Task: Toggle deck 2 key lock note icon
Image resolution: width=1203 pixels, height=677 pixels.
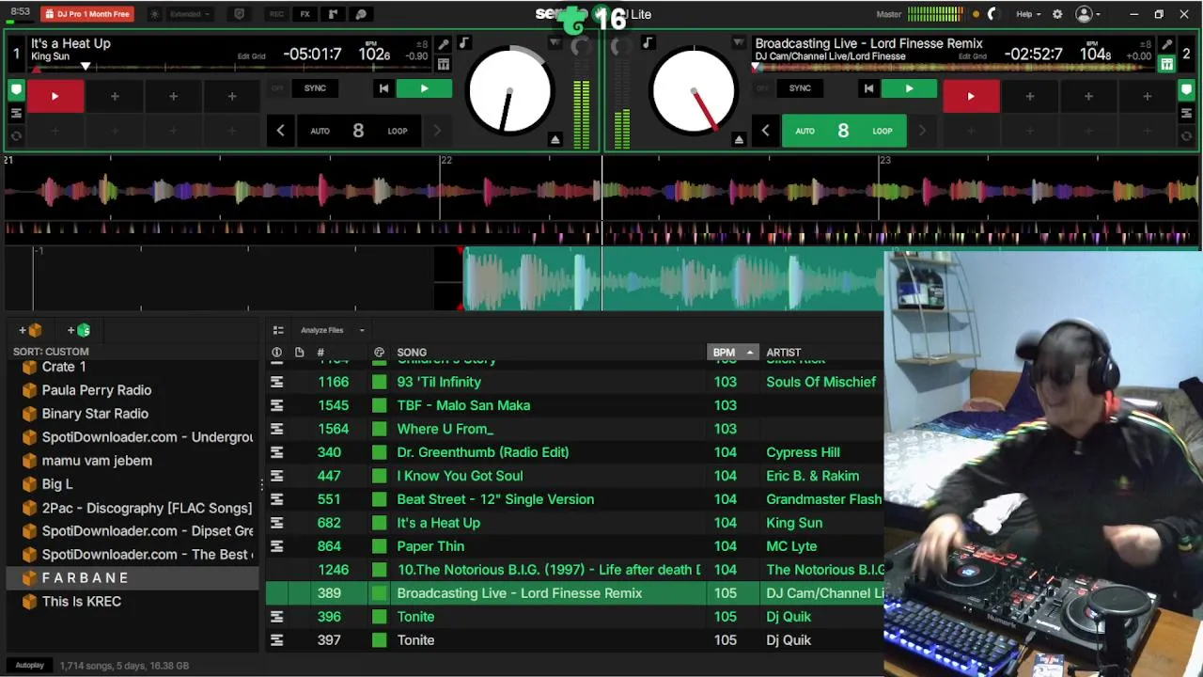Action: coord(647,43)
